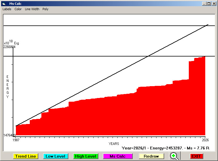The image size is (218, 161).
Task: Open the Color menu
Action: click(18, 9)
